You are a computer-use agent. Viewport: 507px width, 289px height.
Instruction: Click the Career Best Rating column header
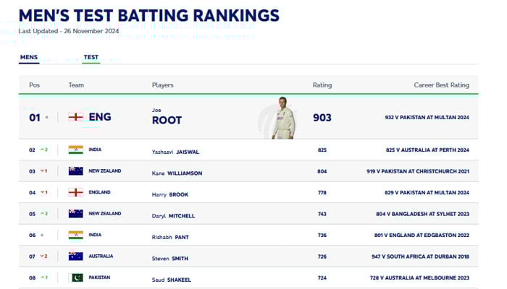[x=441, y=85]
